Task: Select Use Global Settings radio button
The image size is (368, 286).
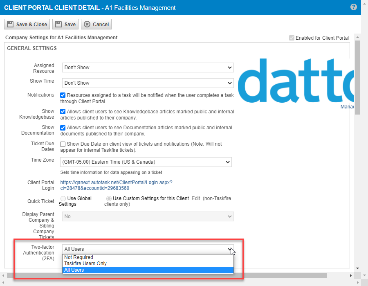Action: tap(63, 199)
